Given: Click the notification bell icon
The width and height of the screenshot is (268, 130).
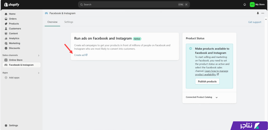Looking at the screenshot, I should [x=245, y=4].
